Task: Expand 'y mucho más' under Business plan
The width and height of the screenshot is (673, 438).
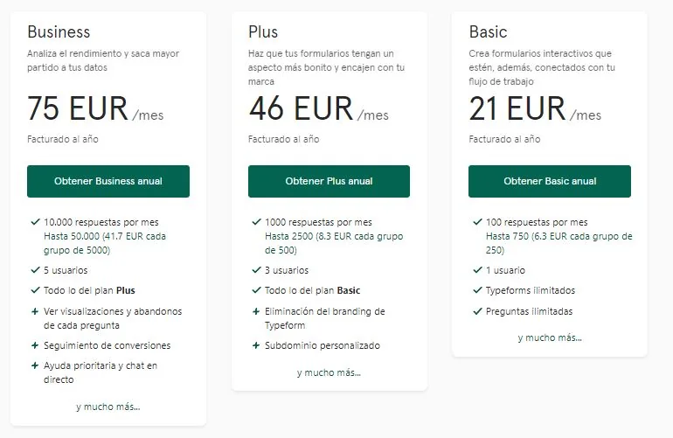Action: [x=108, y=407]
